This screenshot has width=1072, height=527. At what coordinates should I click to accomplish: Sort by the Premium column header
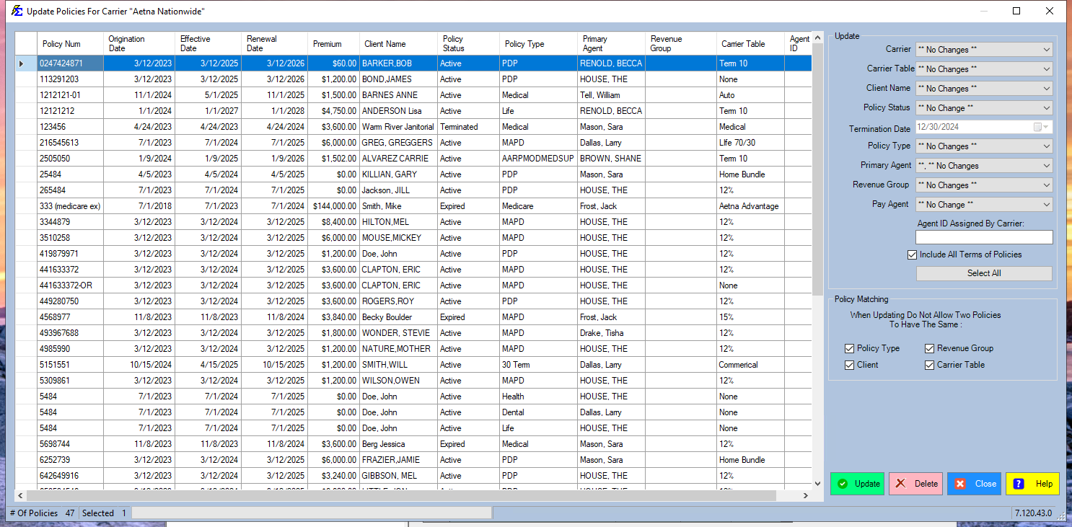coord(328,44)
